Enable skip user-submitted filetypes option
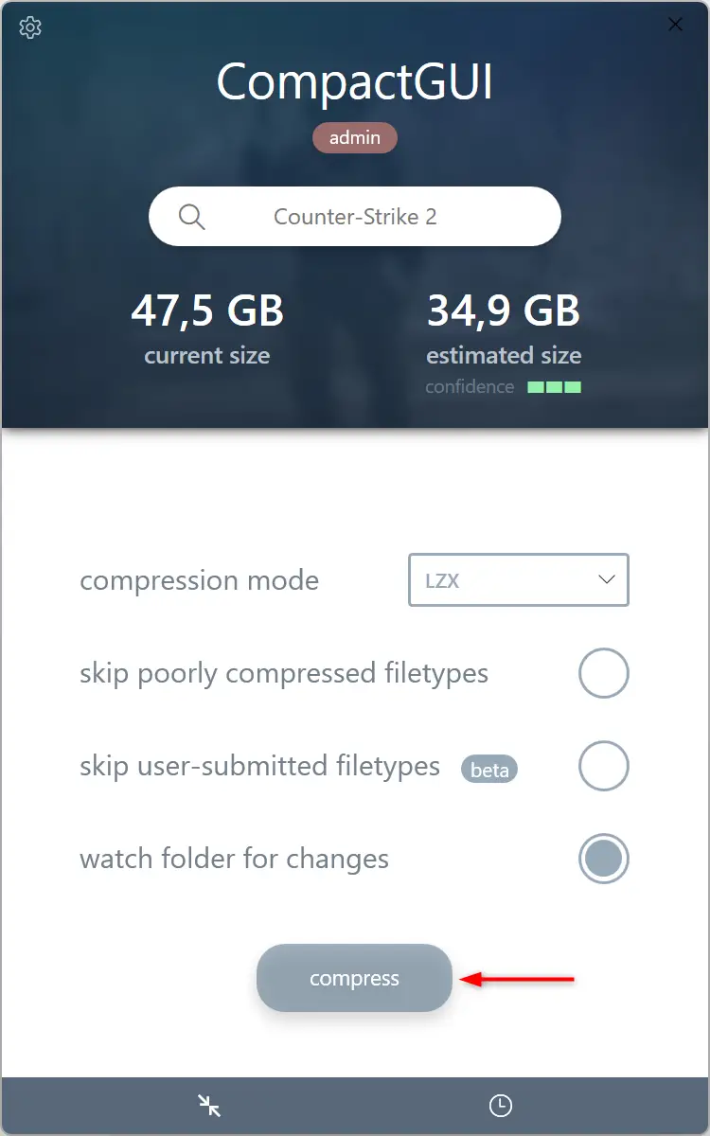 tap(604, 766)
